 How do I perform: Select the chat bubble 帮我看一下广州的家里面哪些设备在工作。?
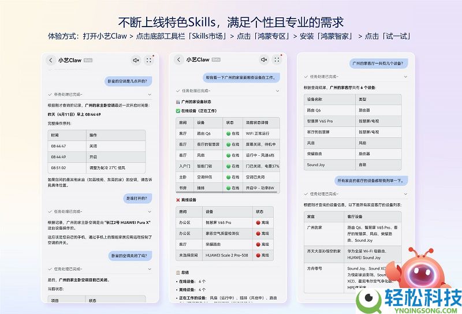[241, 78]
